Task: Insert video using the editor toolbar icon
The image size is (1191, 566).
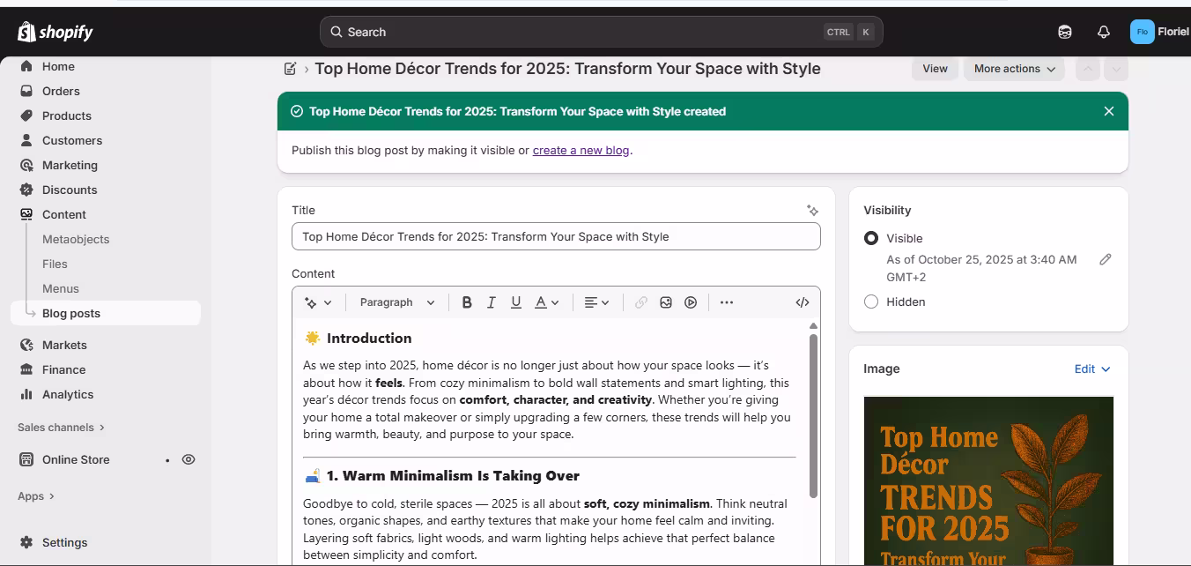Action: 691,302
